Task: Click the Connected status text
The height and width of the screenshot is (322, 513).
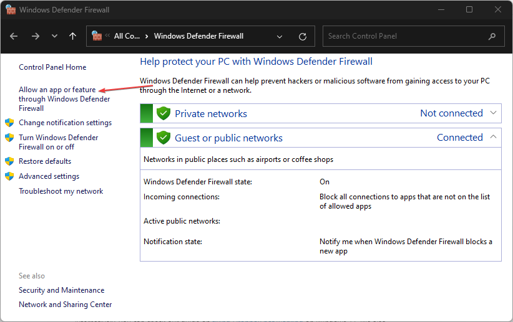Action: point(460,138)
